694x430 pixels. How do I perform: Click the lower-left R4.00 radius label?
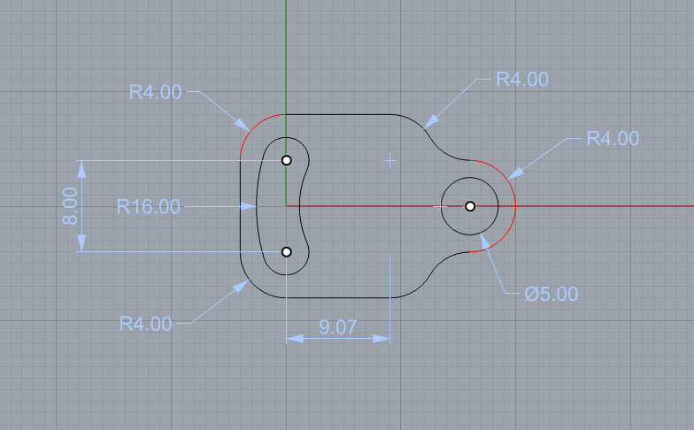(x=145, y=324)
